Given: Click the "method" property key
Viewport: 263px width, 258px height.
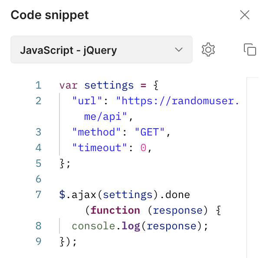Looking at the screenshot, I should [x=97, y=132].
